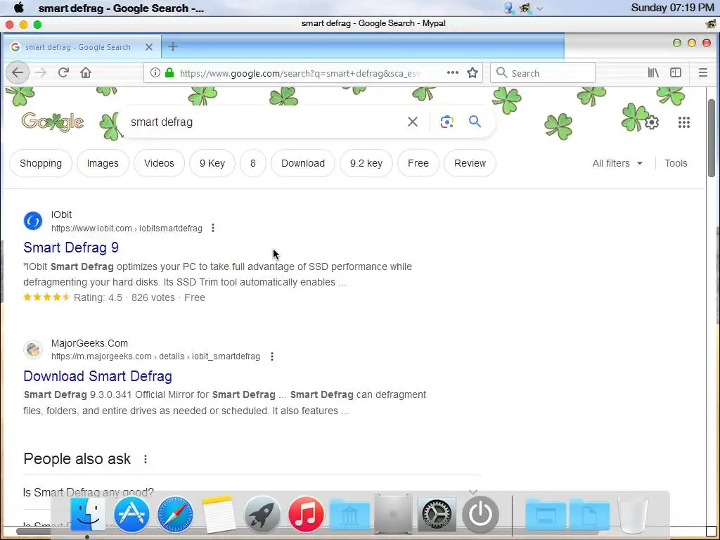Select the Free filter chip
720x540 pixels.
point(418,163)
